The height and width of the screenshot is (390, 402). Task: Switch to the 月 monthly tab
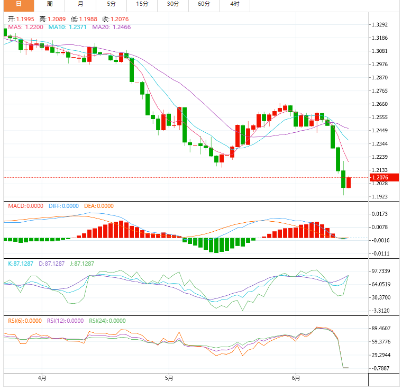click(80, 5)
